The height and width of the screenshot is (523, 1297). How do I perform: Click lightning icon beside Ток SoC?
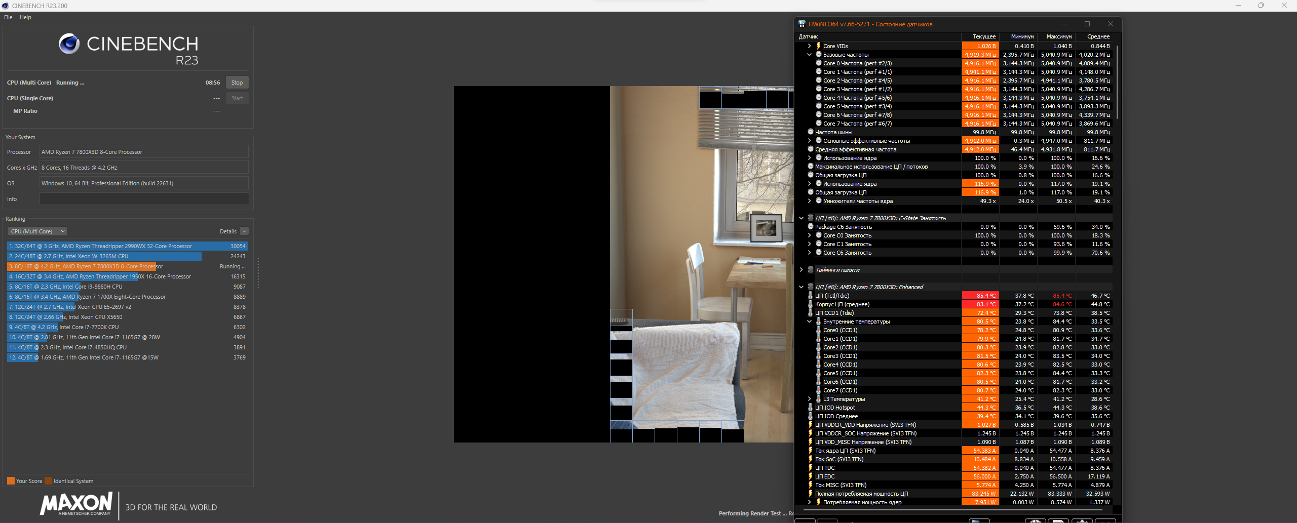811,459
